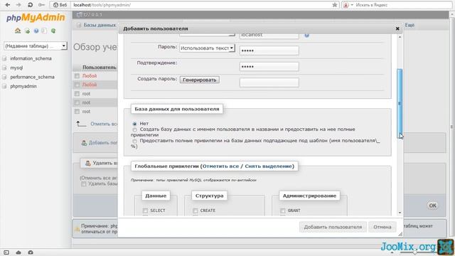Check the SELECT privilege checkbox
The image size is (455, 256).
[145, 210]
